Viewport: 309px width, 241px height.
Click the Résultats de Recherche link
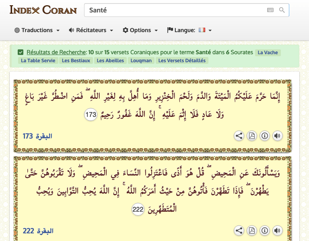[56, 52]
